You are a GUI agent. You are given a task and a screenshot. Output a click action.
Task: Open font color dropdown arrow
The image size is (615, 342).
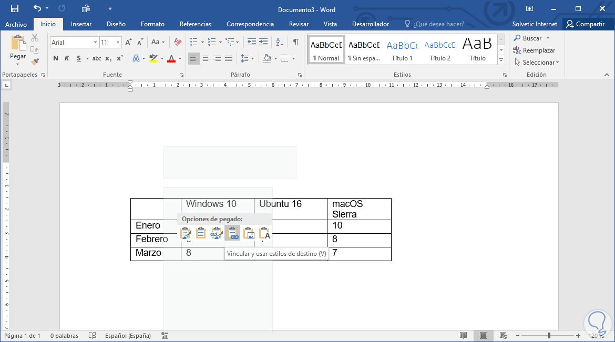coord(180,58)
